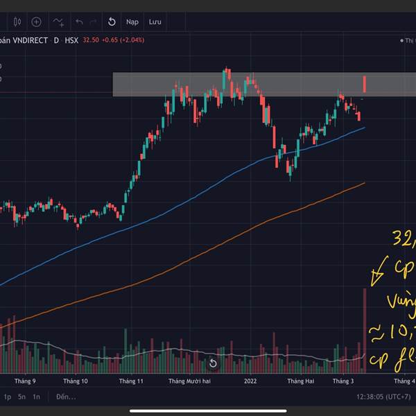Select the 1n time range
Screen dimensions: 416x416
tap(36, 397)
